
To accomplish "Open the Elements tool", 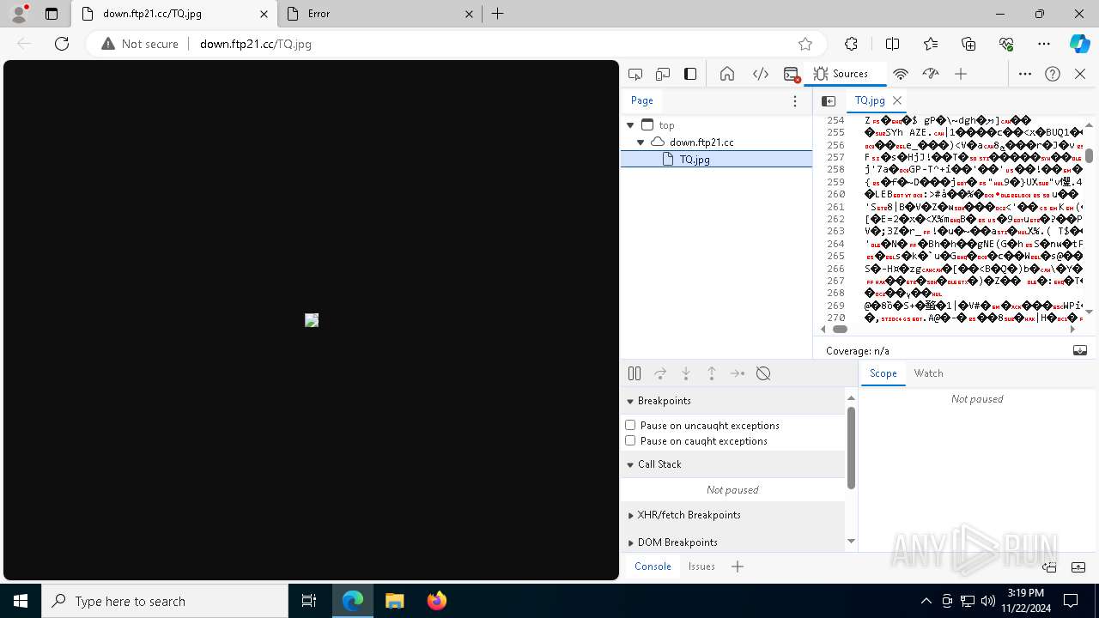I will tap(761, 74).
